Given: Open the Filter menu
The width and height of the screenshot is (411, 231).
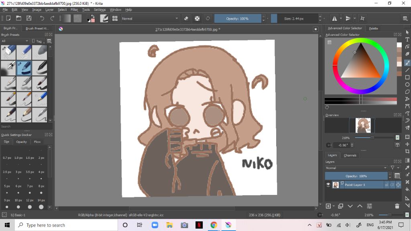Looking at the screenshot, I should [74, 10].
